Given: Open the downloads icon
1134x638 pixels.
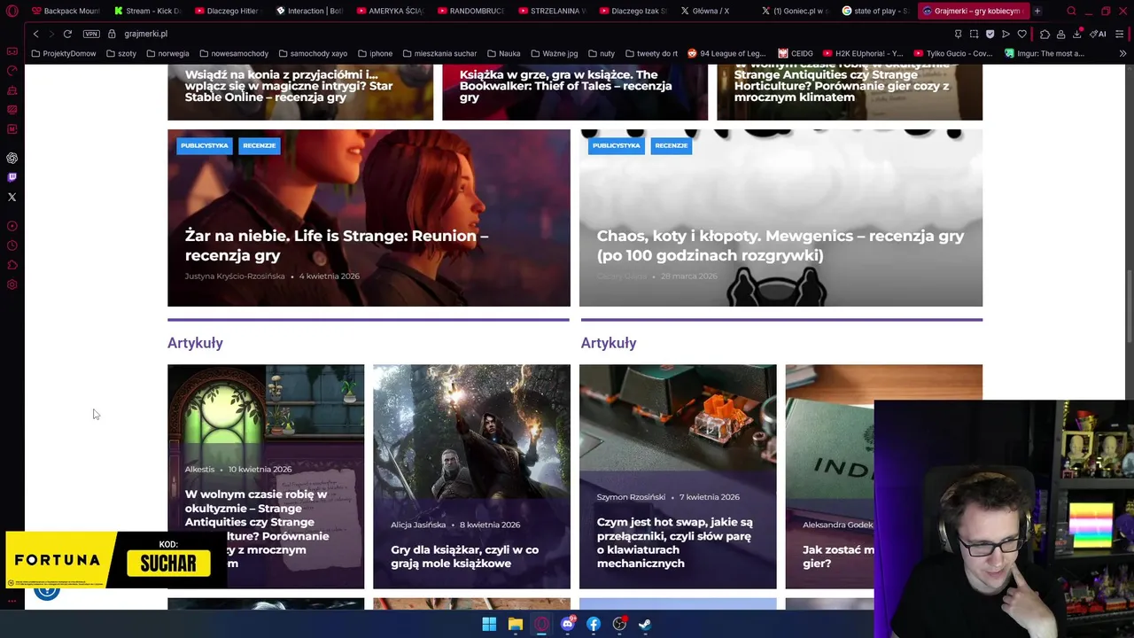Looking at the screenshot, I should tap(1076, 34).
